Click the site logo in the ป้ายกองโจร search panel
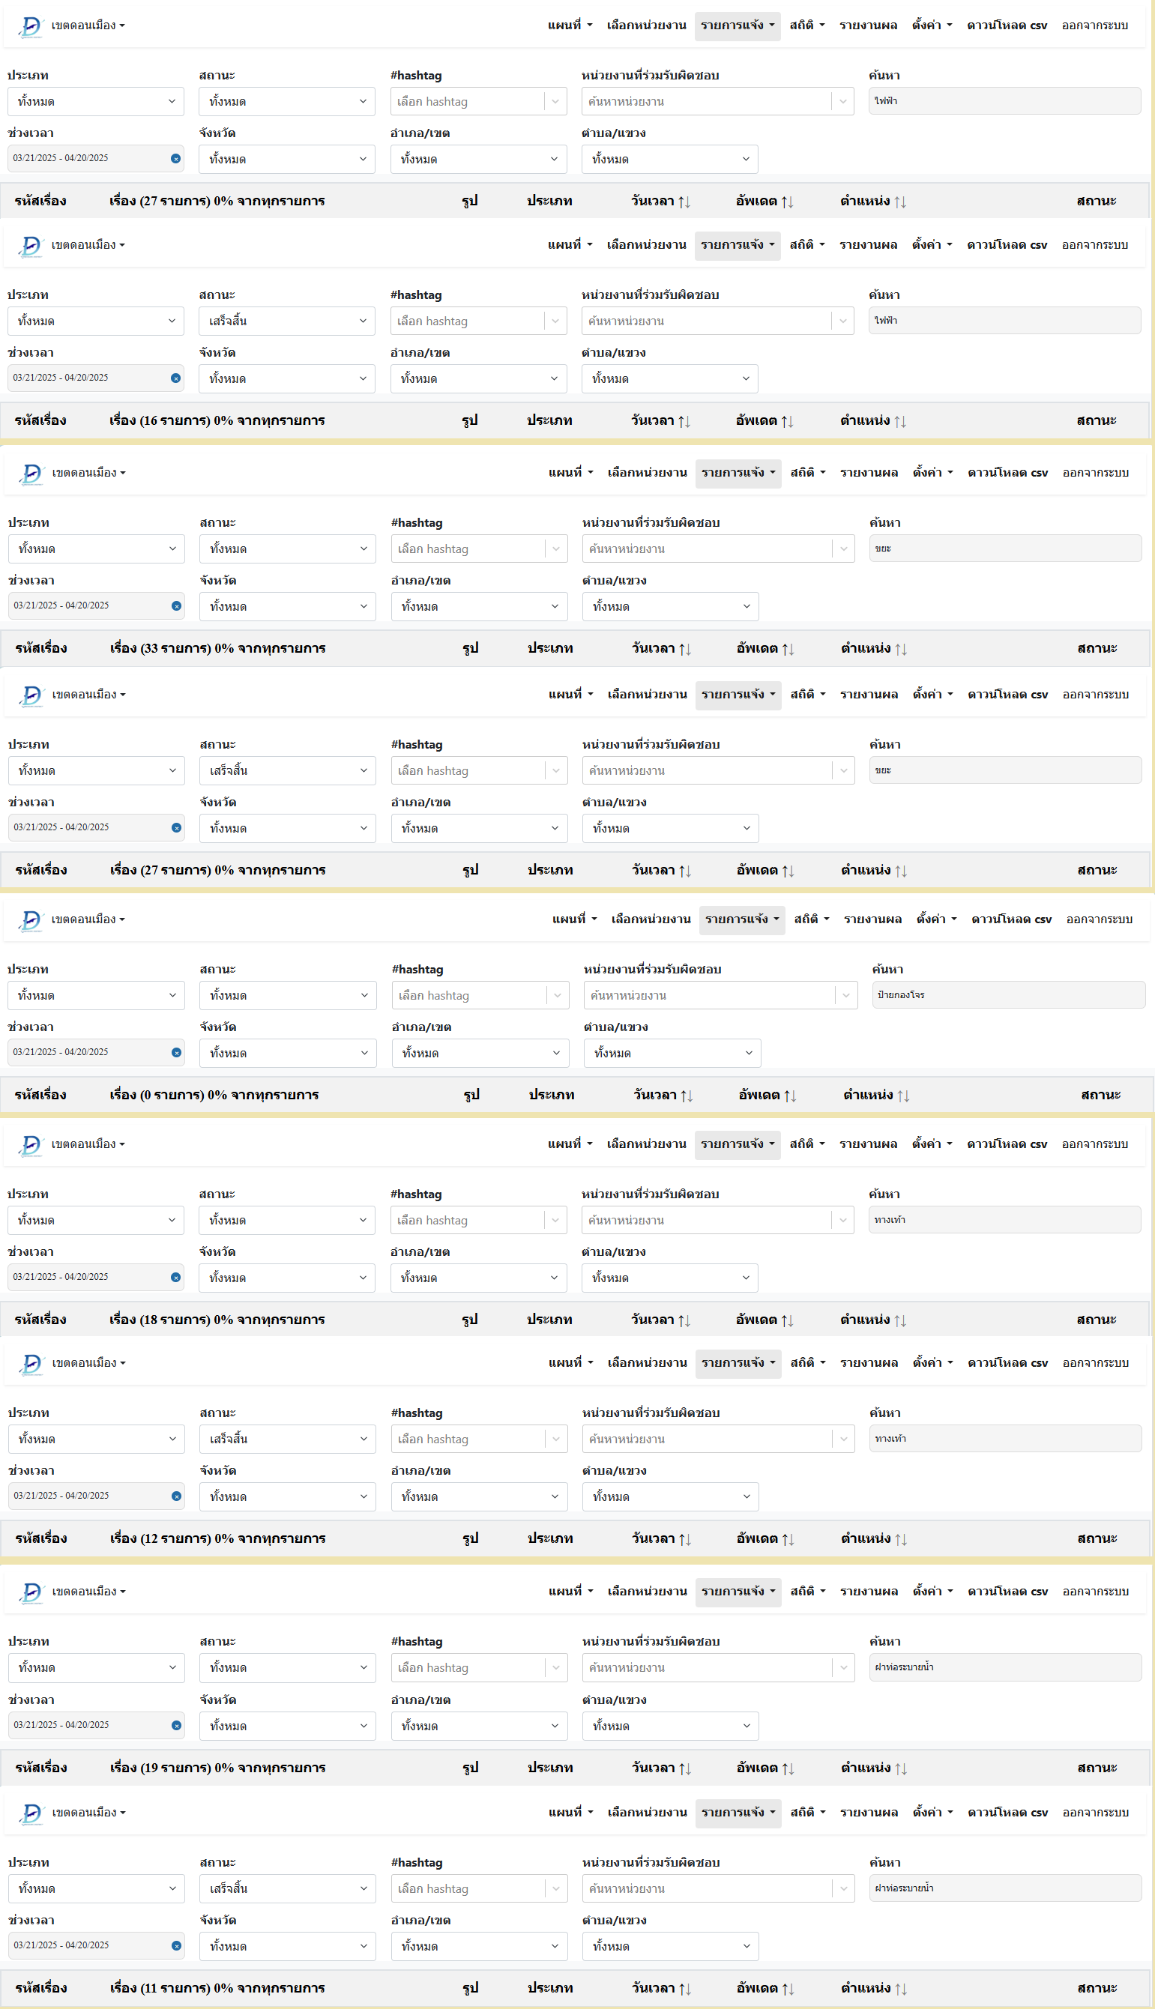The width and height of the screenshot is (1155, 2009). pyautogui.click(x=31, y=920)
